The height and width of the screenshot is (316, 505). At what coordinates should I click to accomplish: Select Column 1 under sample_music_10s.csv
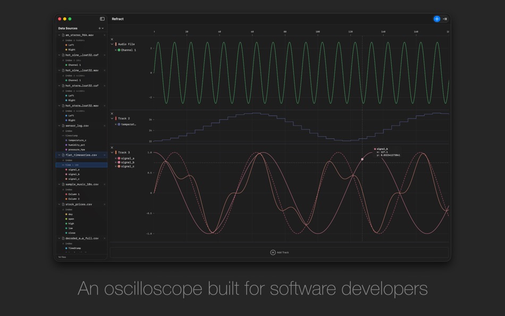tap(74, 194)
